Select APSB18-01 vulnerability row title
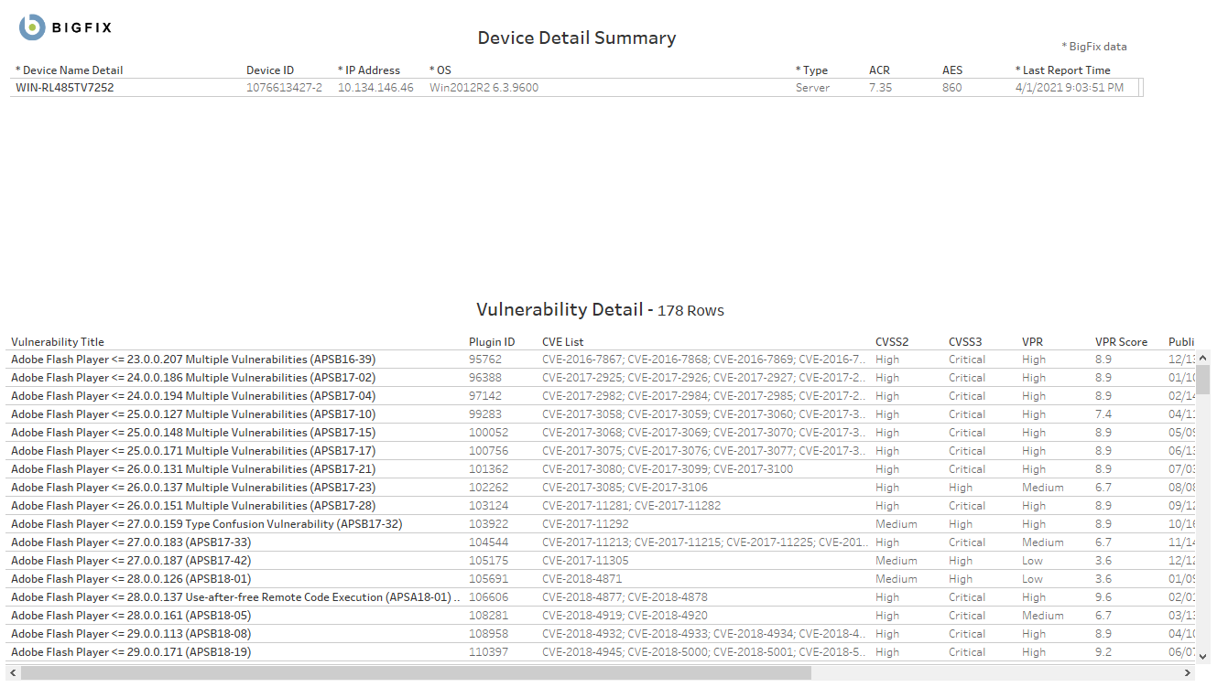Screen dimensions: 1228x698 131,579
